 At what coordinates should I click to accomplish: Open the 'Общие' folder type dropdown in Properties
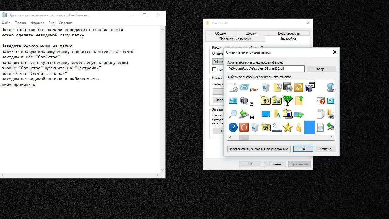click(218, 61)
